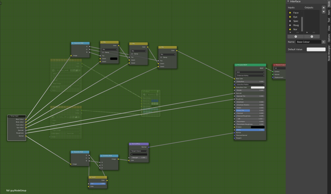Click the Subsurface Color white swatch

258,87
